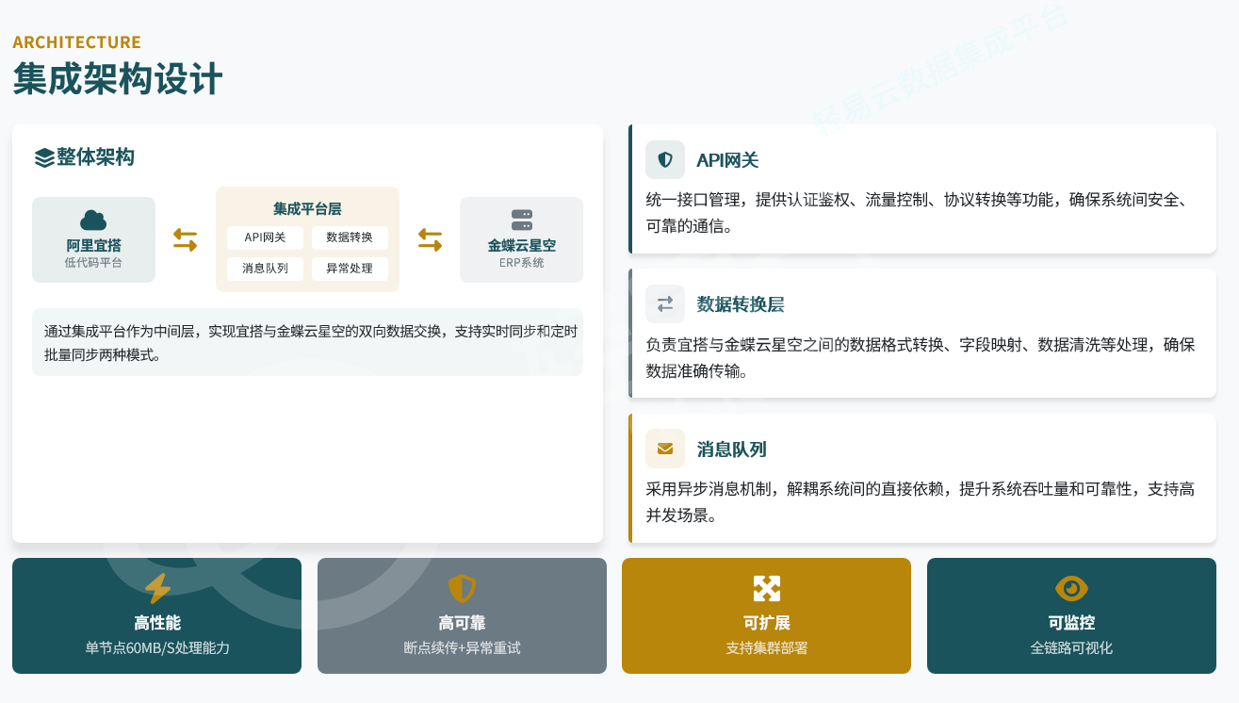Click the shield icon beside API网关 heading
Viewport: 1239px width, 703px height.
coord(665,160)
